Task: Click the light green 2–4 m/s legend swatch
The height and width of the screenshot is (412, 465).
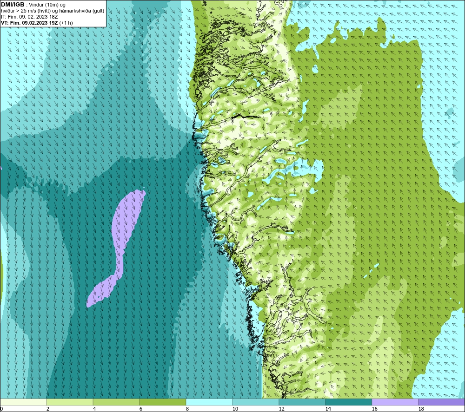Action: 70,402
